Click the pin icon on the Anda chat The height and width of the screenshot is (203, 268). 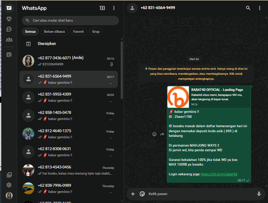point(111,64)
